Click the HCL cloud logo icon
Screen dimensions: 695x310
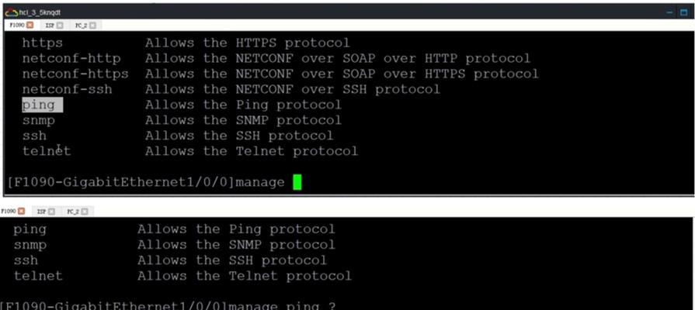12,12
